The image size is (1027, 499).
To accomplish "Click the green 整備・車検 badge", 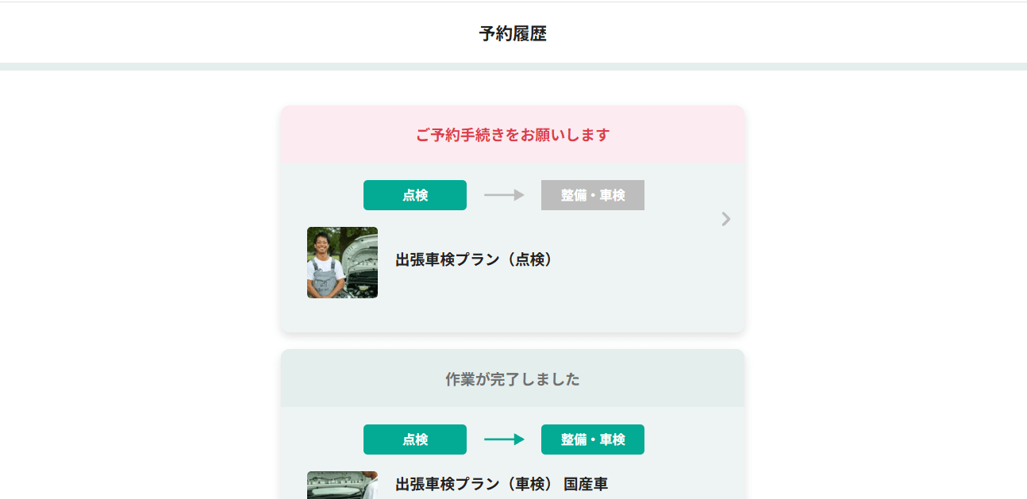I will coord(593,440).
